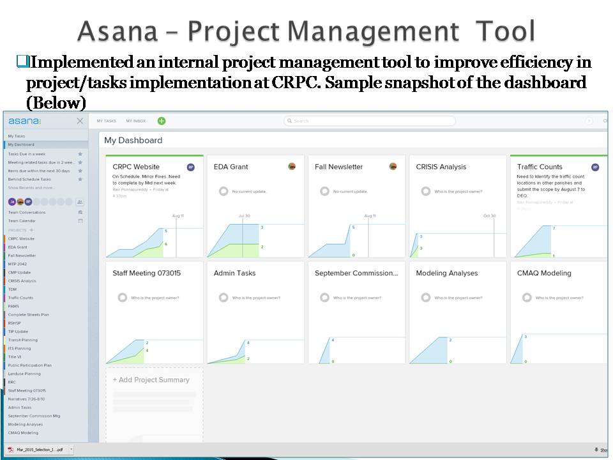The width and height of the screenshot is (613, 460).
Task: Open Narratives 7/26-8/10 in sidebar
Action: point(26,399)
